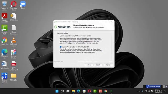Click the Install button
This screenshot has height=94, width=168.
pyautogui.click(x=98, y=65)
